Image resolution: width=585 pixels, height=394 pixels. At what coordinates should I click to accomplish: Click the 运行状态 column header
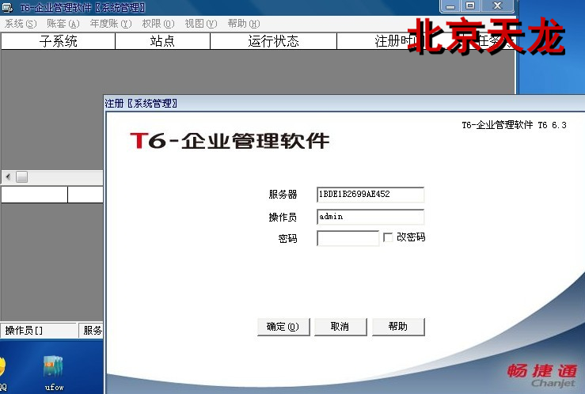[273, 41]
